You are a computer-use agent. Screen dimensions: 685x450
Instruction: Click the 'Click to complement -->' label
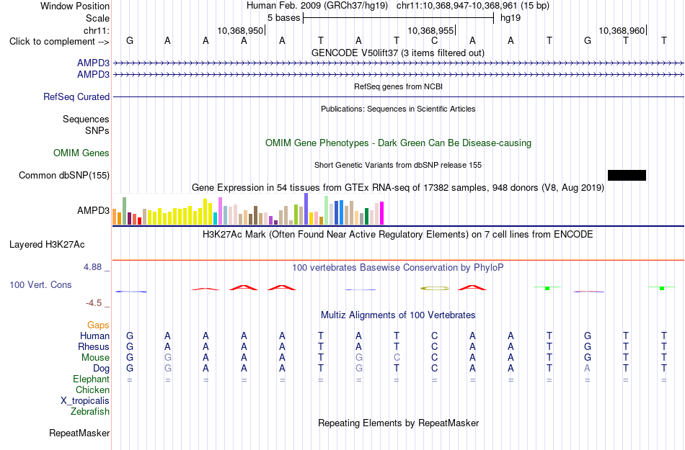[59, 42]
